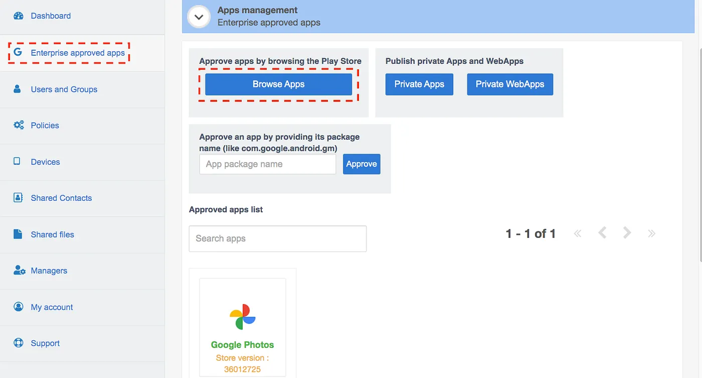This screenshot has width=702, height=378.
Task: Click the Store version 36012725 text
Action: 243,363
